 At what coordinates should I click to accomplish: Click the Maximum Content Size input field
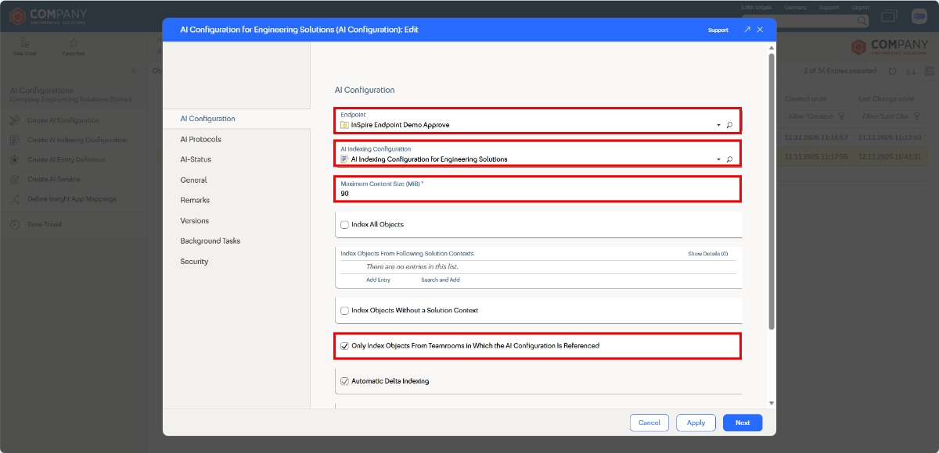[537, 193]
